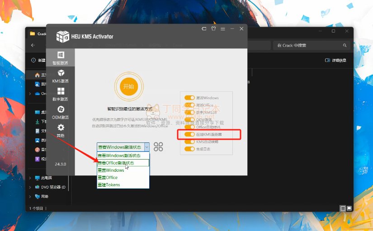373x231 pixels.
Task: Click the HEU KMS Activator cube logo
Action: (x=62, y=36)
